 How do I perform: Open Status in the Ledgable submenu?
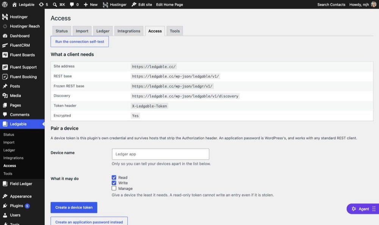[x=9, y=135]
